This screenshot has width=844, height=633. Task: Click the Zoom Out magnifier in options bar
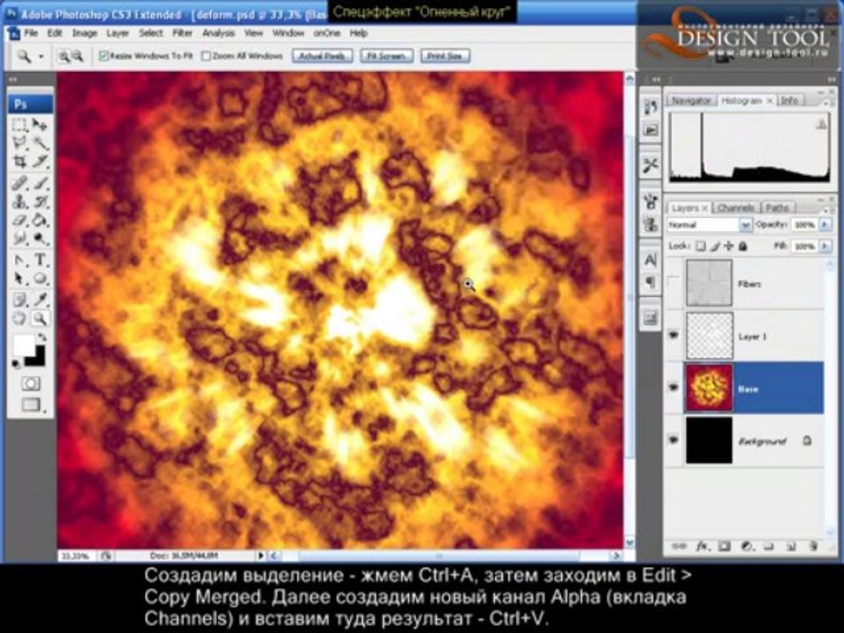click(77, 56)
